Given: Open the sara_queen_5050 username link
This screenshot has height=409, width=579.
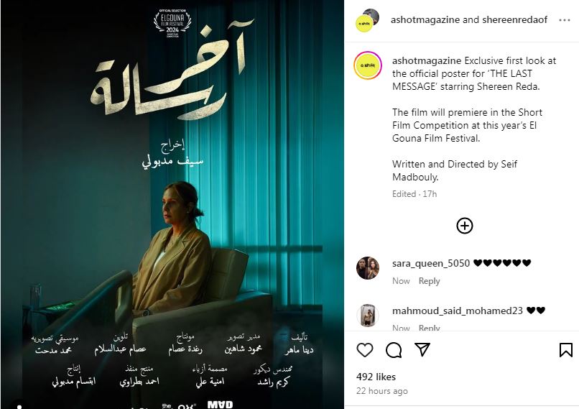Looking at the screenshot, I should 431,263.
